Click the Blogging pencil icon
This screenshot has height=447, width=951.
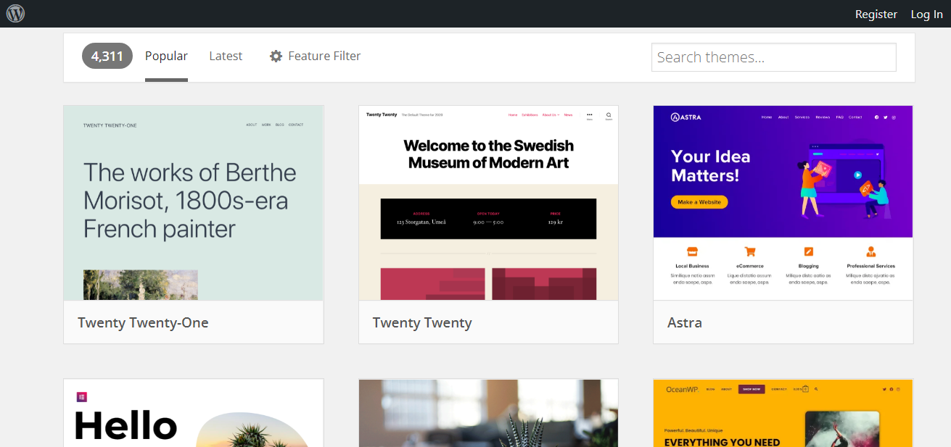tap(808, 252)
